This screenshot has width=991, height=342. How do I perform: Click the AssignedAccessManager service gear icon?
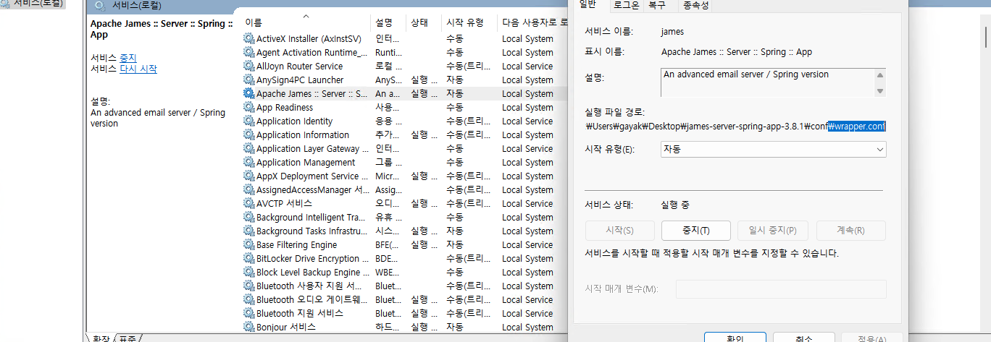pos(249,190)
